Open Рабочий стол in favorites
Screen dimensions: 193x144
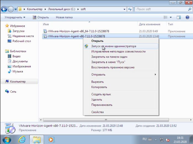pos(19,41)
